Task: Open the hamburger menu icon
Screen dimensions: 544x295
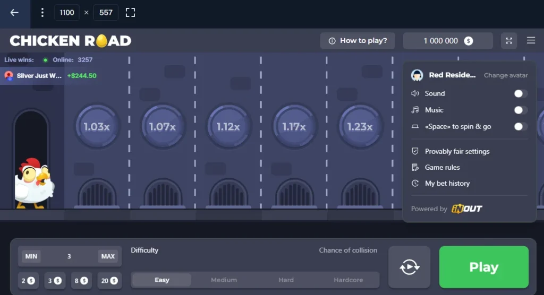Action: click(531, 40)
